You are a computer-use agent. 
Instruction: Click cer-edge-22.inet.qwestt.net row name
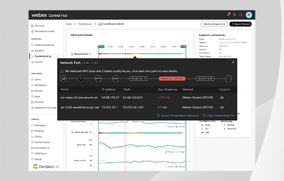pos(79,98)
